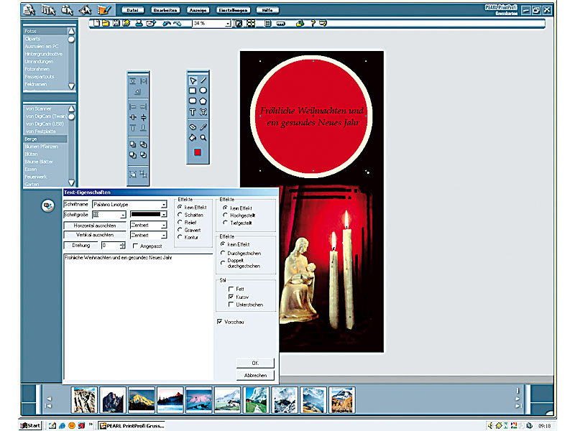Image resolution: width=575 pixels, height=431 pixels.
Task: Open the Bearbeiten menu
Action: tap(166, 10)
